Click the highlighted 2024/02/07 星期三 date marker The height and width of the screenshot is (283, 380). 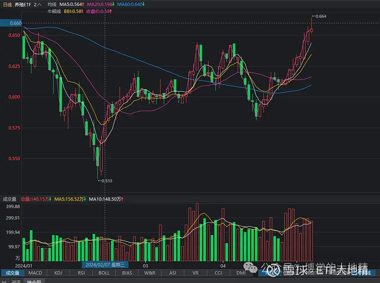coord(105,264)
